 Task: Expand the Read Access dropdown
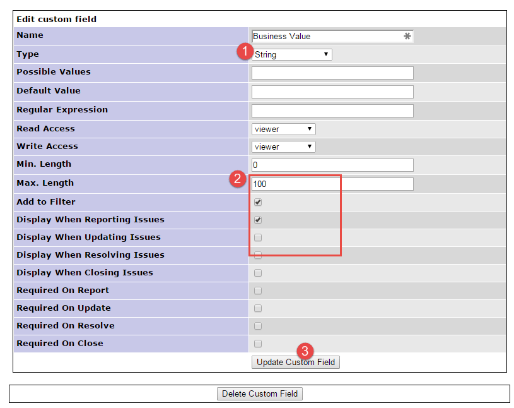[283, 129]
